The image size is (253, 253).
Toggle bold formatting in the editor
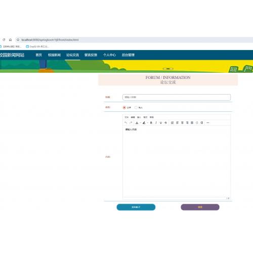151,123
